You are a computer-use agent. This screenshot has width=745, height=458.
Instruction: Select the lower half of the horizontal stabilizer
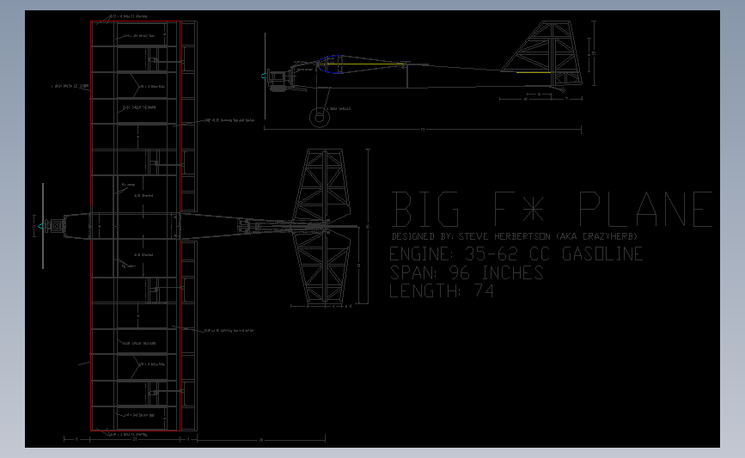[322, 268]
